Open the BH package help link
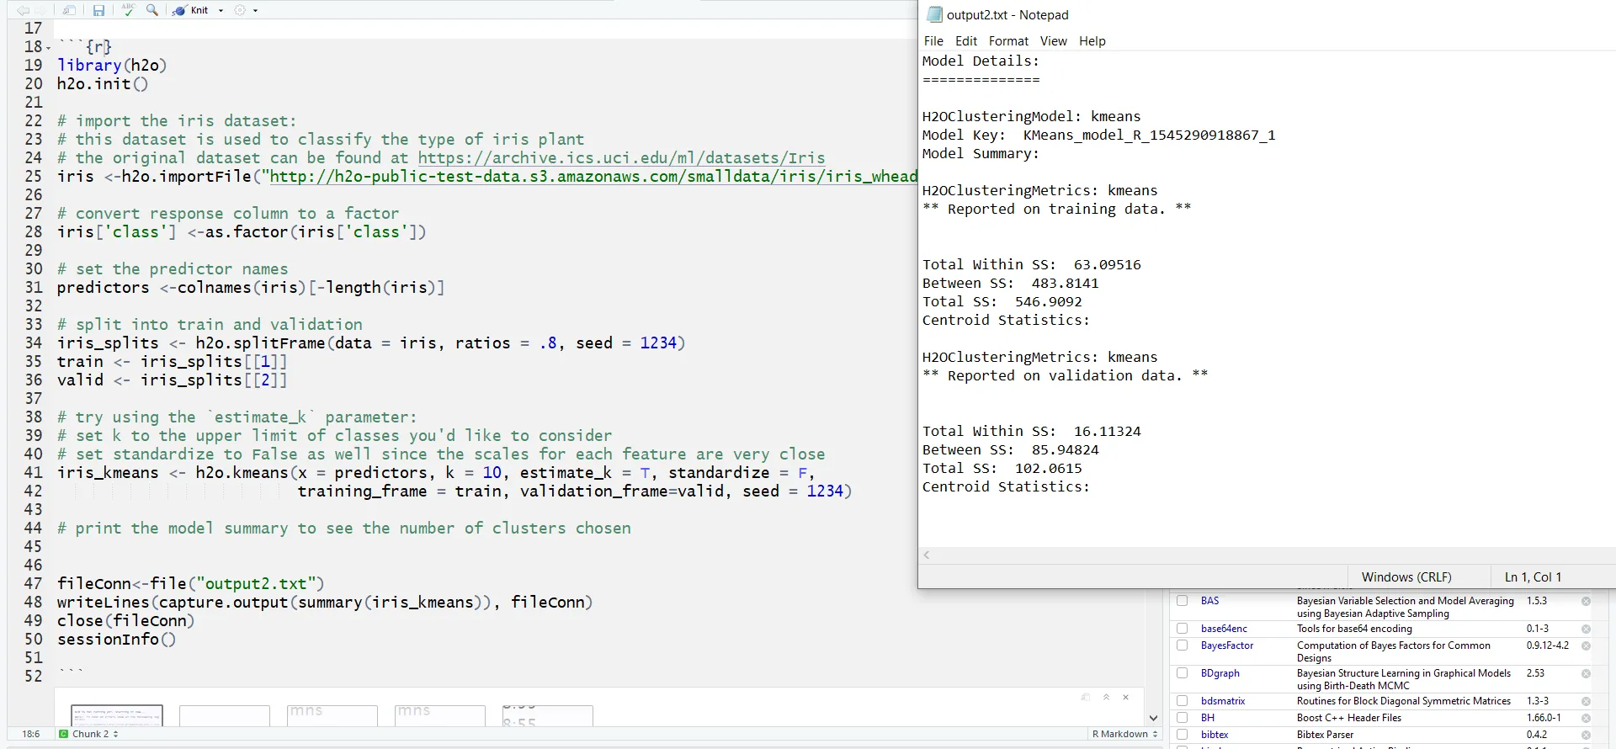 [x=1208, y=718]
